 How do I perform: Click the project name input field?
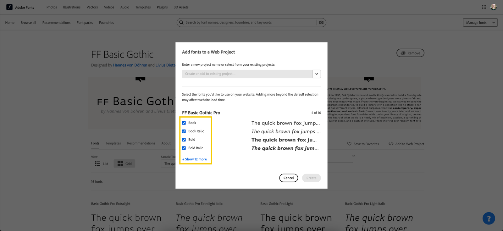[247, 74]
